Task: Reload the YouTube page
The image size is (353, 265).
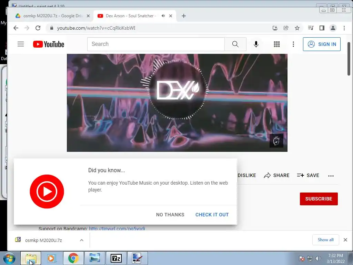Action: (x=38, y=28)
